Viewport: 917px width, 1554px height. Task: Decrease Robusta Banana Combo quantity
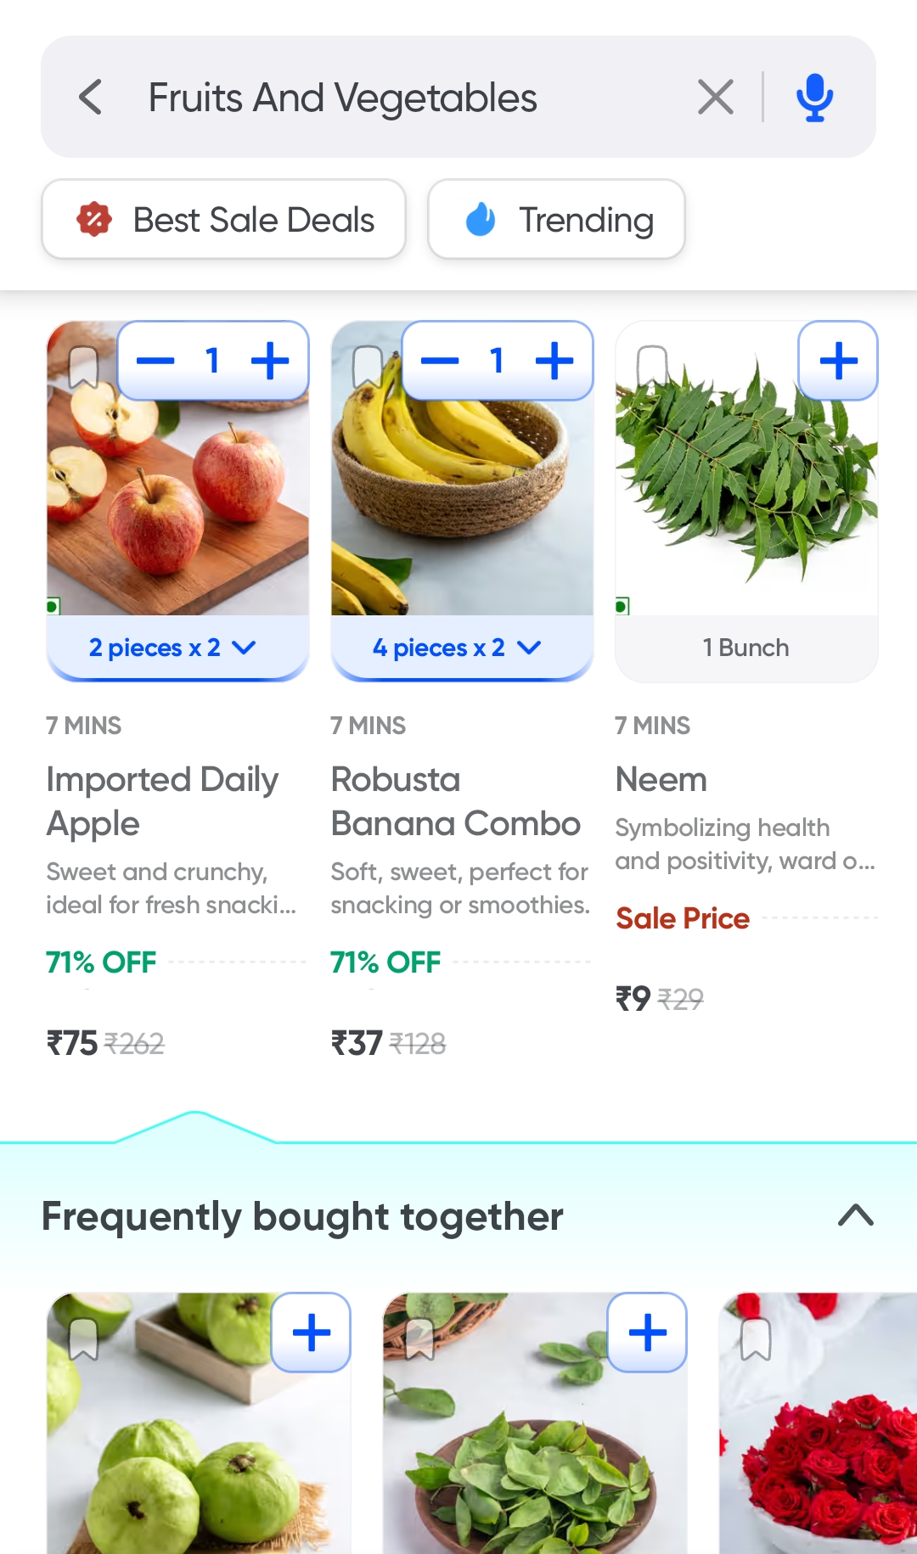[440, 362]
